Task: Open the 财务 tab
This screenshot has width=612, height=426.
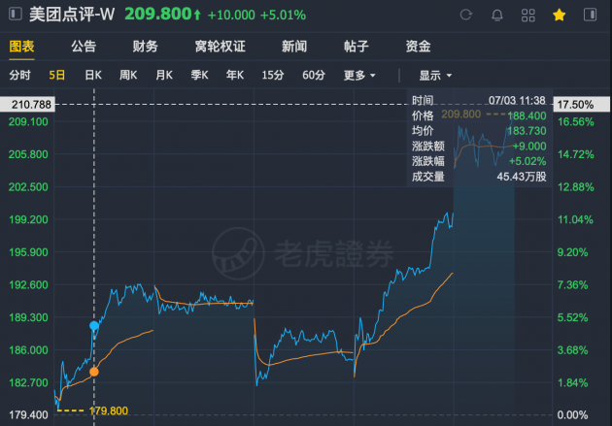Action: [x=145, y=47]
